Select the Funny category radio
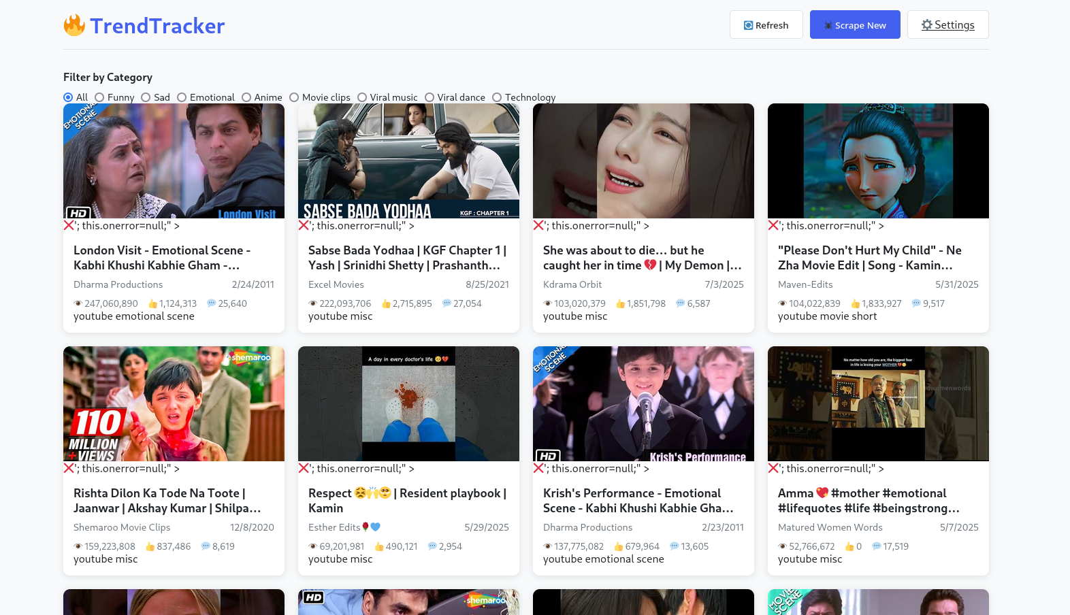 click(x=99, y=97)
